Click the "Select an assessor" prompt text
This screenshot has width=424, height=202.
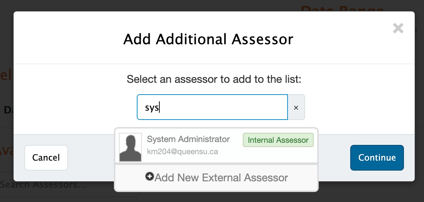(214, 79)
